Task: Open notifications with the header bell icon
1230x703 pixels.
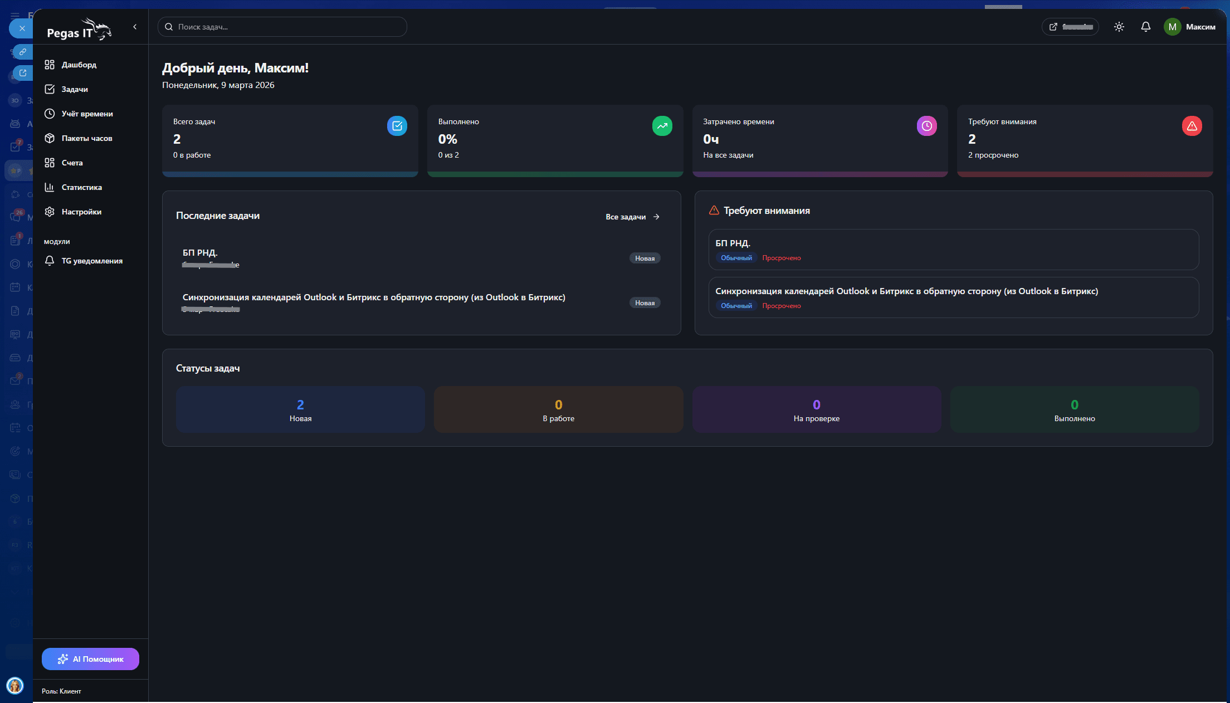Action: 1145,27
